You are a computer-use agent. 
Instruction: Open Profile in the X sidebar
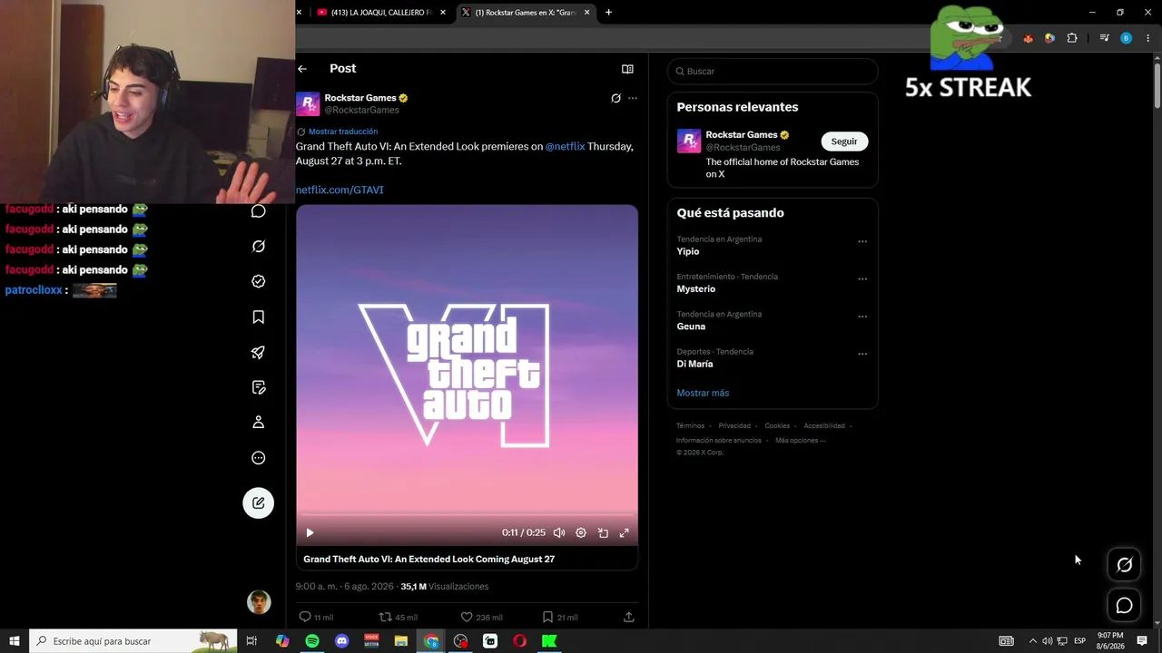tap(259, 423)
